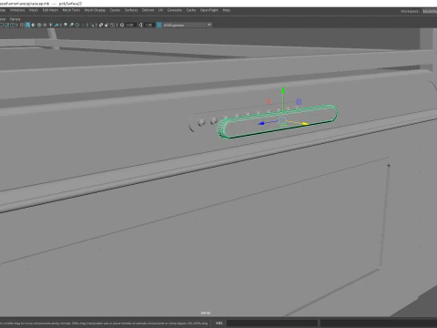
Task: Open the Mesh Tools menu
Action: pos(71,10)
